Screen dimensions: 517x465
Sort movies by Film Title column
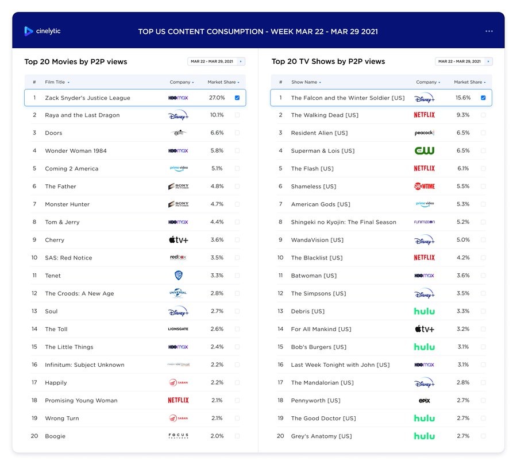coord(57,82)
